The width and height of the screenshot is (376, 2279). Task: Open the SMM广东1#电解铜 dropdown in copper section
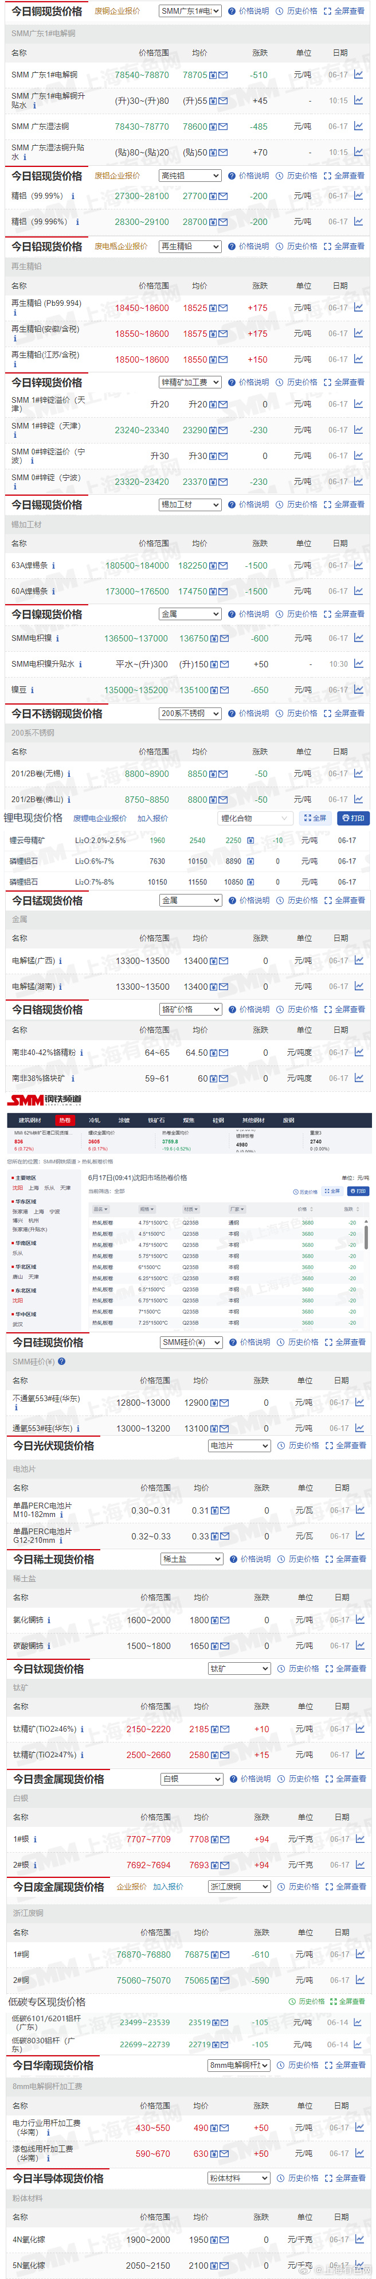190,11
